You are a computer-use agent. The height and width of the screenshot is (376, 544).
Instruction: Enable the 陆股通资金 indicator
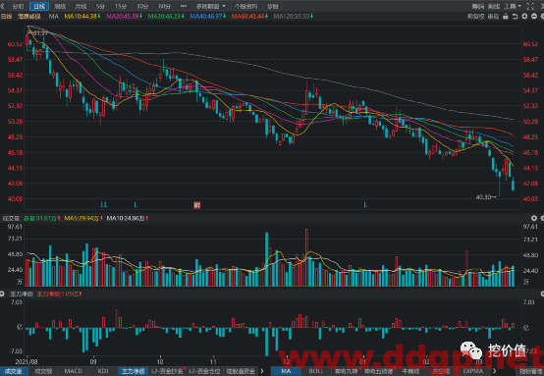pyautogui.click(x=241, y=371)
